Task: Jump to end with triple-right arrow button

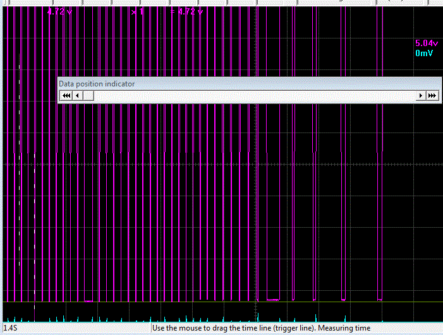Action: (432, 96)
